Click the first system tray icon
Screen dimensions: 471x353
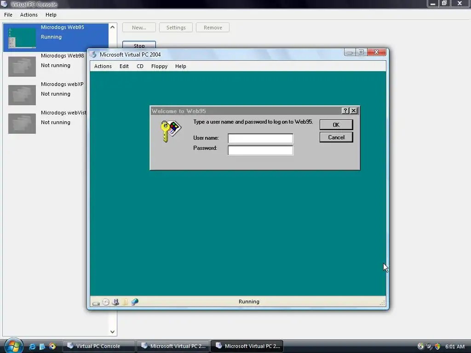click(x=420, y=347)
